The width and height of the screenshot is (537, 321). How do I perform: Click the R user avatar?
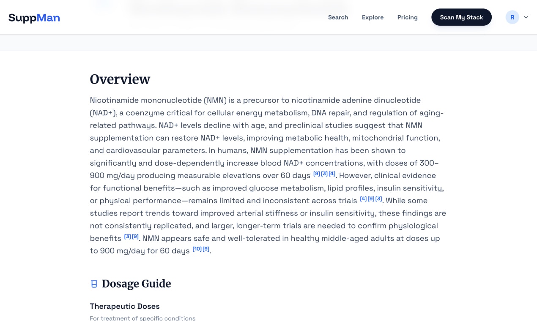pos(512,17)
